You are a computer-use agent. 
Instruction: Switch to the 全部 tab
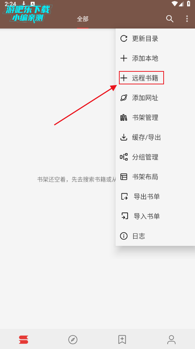[83, 19]
